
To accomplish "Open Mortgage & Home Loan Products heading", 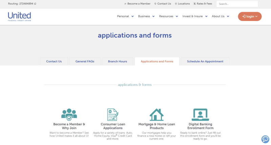I will (157, 126).
